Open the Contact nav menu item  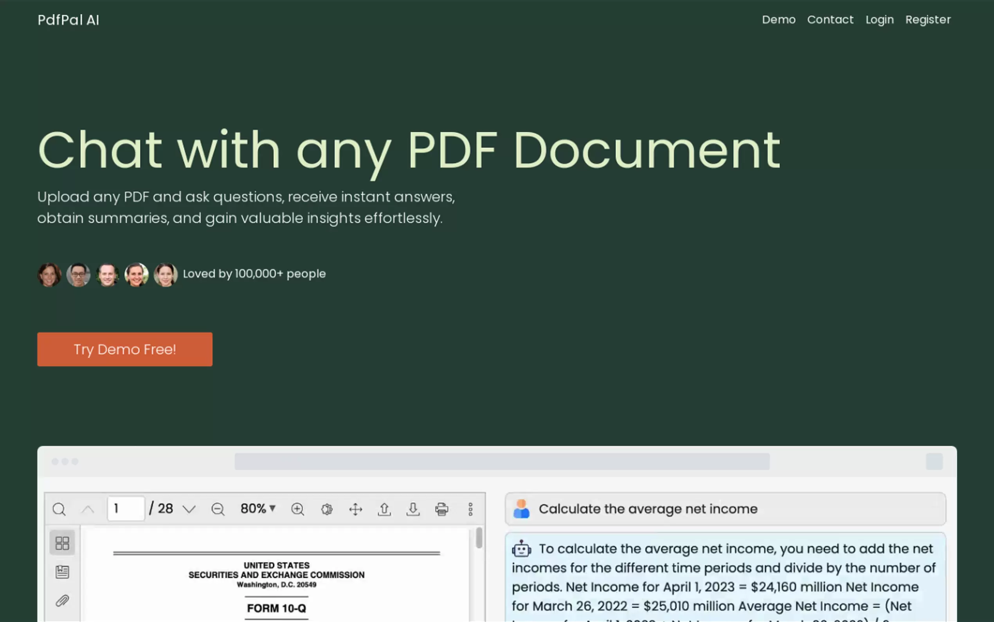point(830,20)
